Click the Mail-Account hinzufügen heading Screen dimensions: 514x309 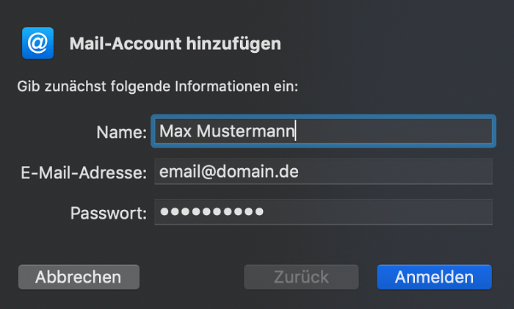click(x=175, y=43)
